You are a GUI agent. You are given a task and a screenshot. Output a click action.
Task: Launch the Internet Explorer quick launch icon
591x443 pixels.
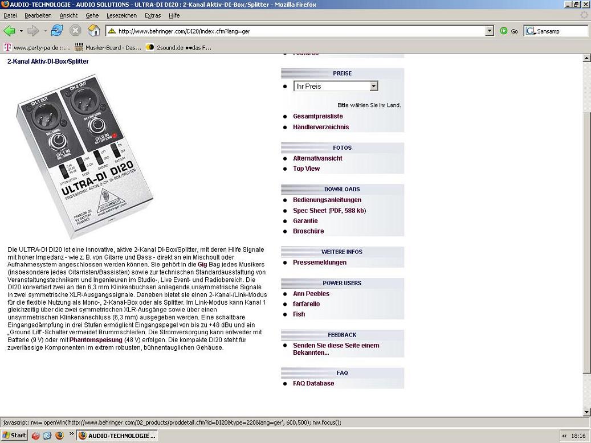click(47, 436)
